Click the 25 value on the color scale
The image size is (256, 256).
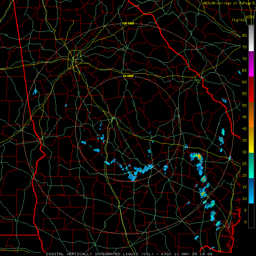coord(244,164)
